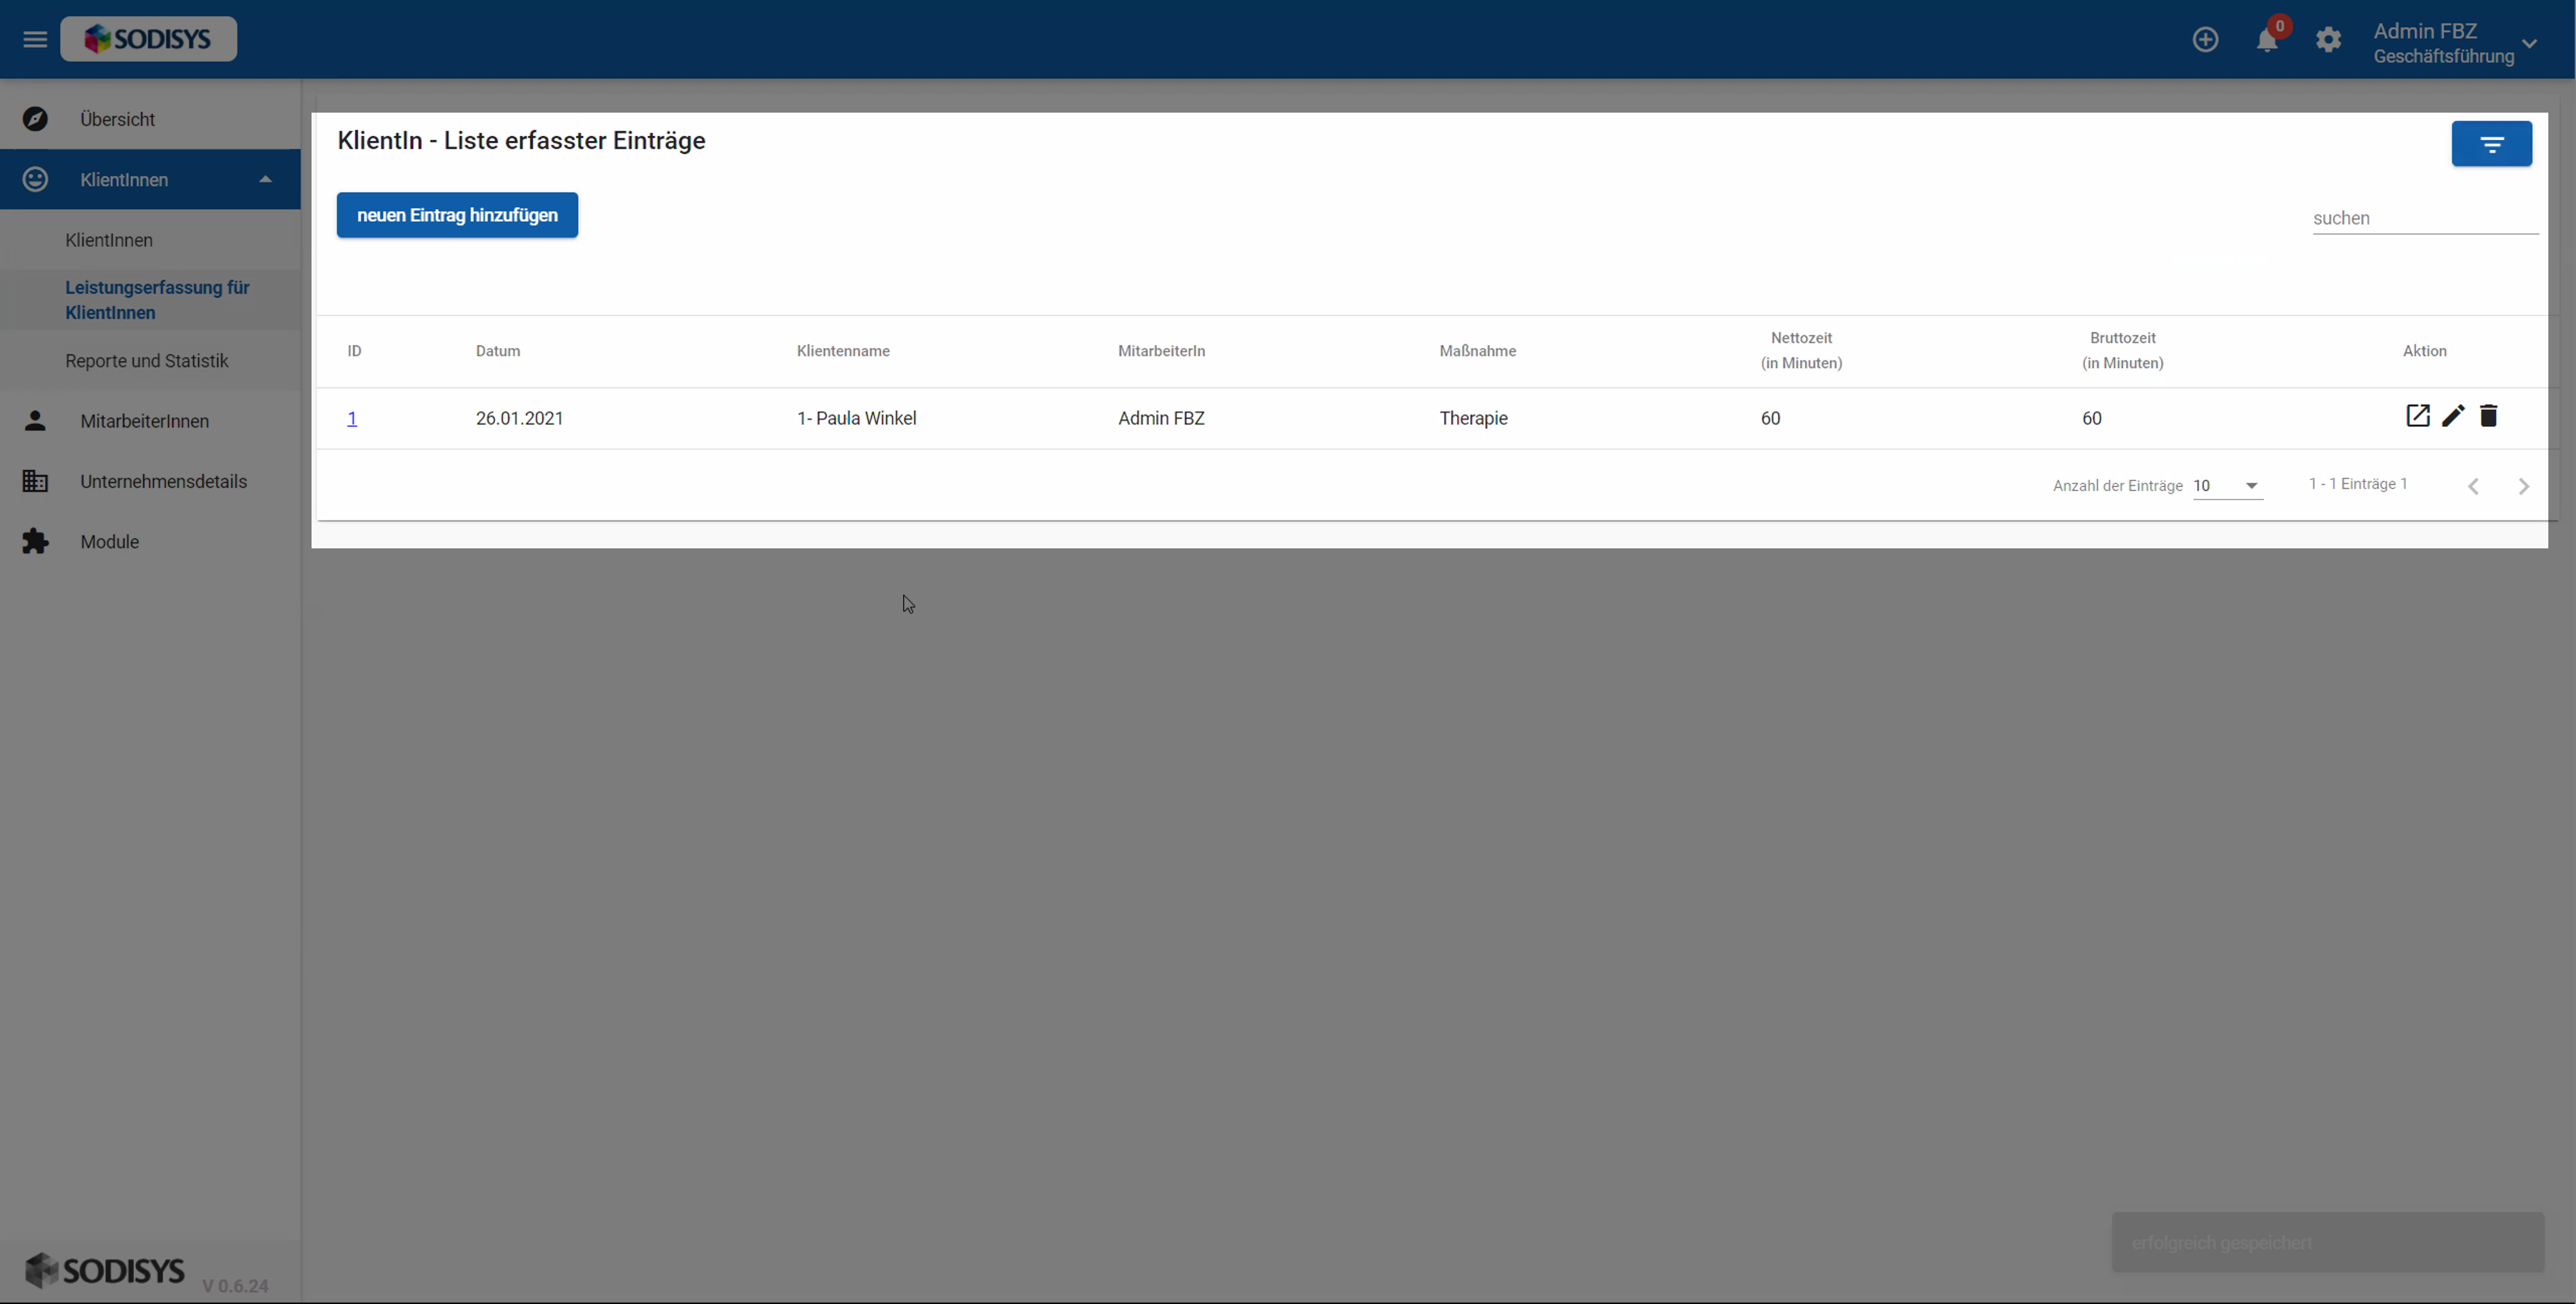Click the SODISYS logo in header

coord(148,39)
